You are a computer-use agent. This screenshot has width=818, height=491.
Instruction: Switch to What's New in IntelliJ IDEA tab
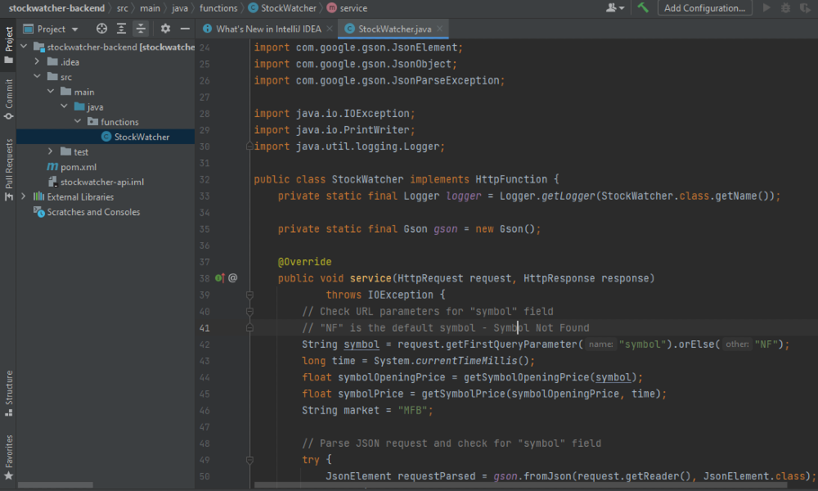(268, 29)
